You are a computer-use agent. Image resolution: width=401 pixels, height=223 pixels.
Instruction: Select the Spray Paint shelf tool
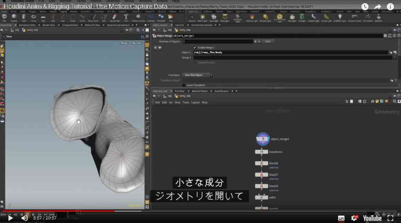point(115,17)
